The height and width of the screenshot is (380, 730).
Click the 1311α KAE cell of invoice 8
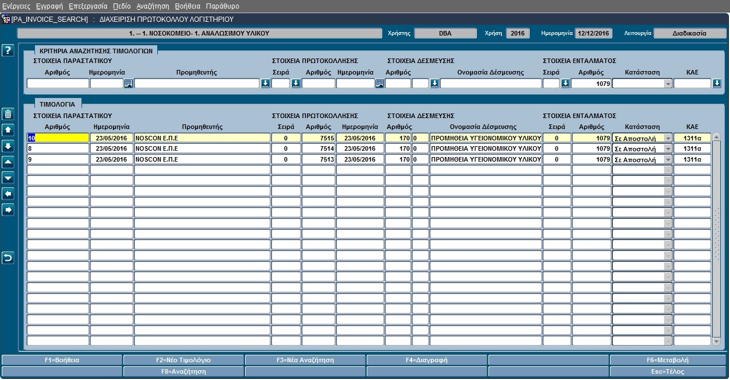click(692, 148)
